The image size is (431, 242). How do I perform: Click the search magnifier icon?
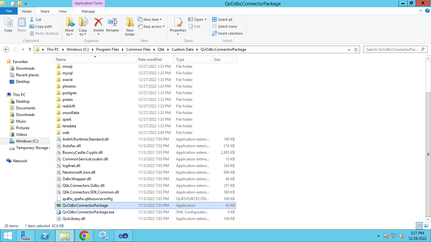click(423, 49)
